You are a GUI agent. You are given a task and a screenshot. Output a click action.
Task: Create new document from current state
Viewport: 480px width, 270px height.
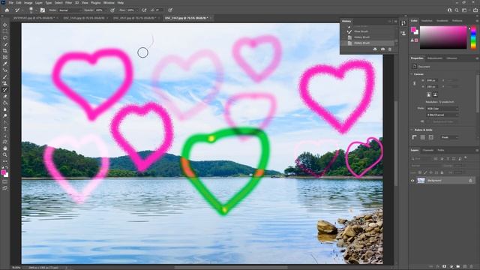375,49
